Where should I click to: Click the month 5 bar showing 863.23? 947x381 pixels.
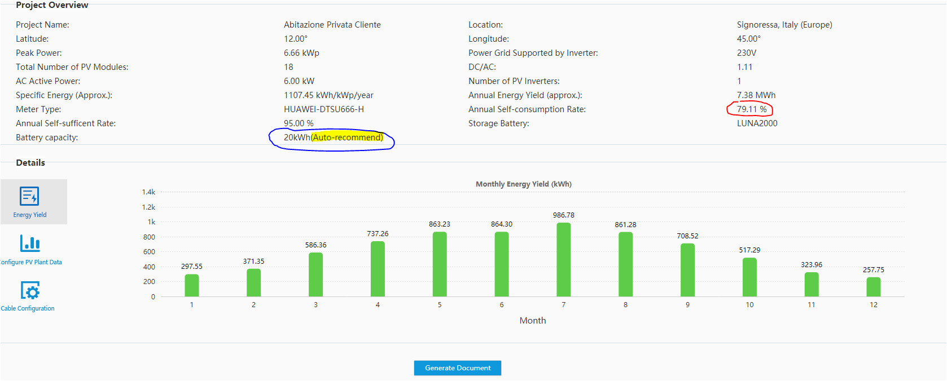coord(440,264)
